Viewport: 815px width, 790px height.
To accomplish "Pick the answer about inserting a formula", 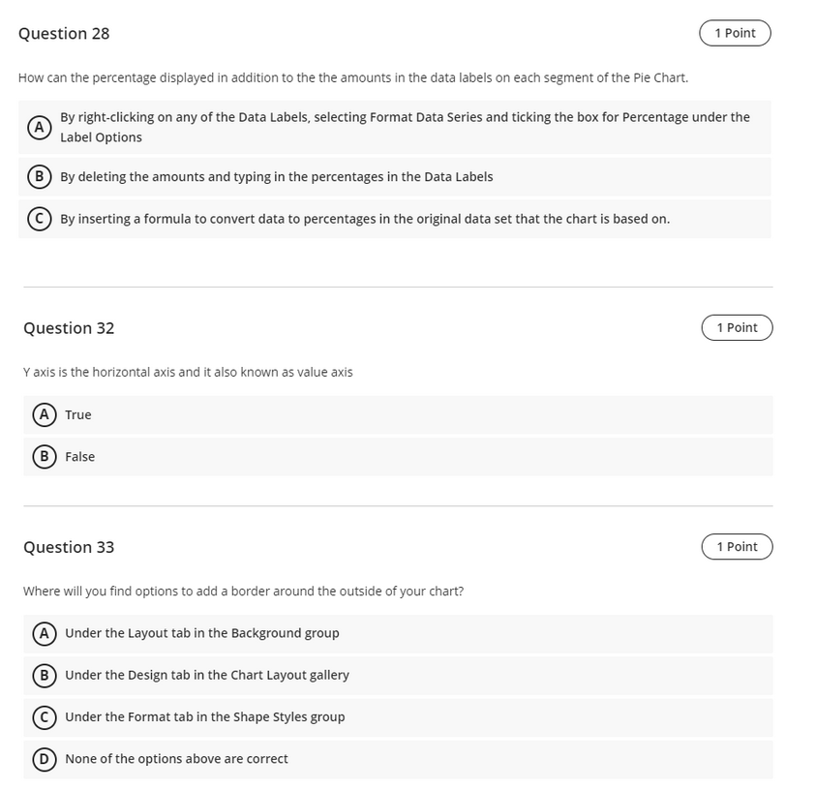I will pos(365,219).
